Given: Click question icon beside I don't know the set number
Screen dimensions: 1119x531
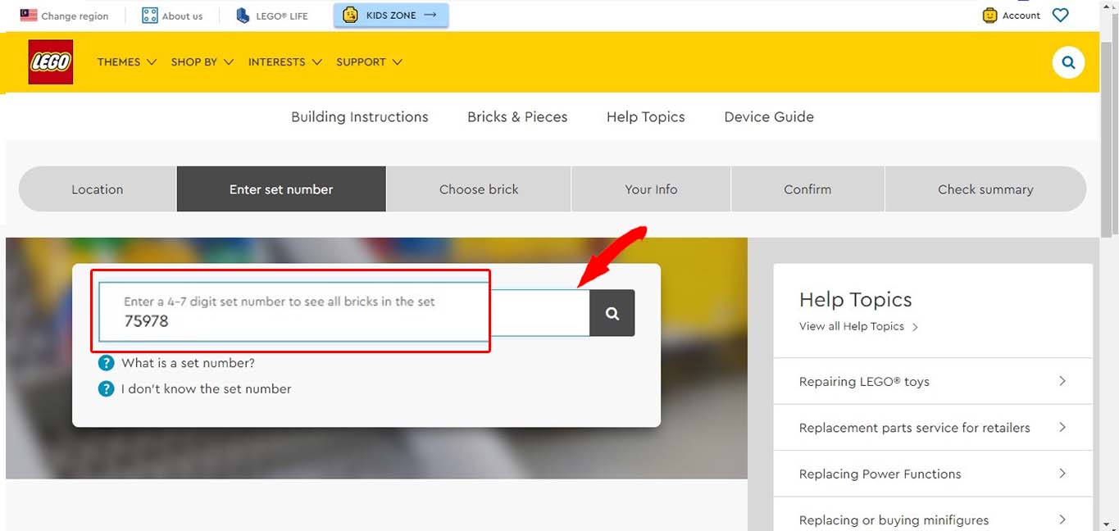Looking at the screenshot, I should pyautogui.click(x=106, y=388).
